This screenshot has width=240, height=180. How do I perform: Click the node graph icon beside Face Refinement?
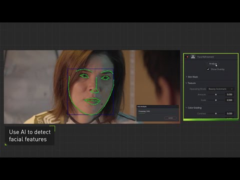193,57
